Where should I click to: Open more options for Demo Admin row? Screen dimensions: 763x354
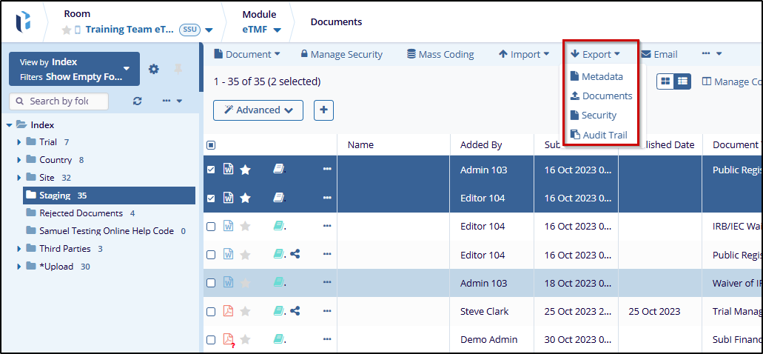[326, 339]
